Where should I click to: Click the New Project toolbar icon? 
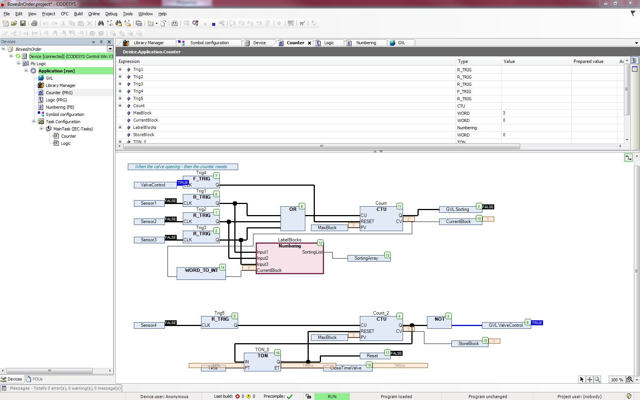coord(5,23)
